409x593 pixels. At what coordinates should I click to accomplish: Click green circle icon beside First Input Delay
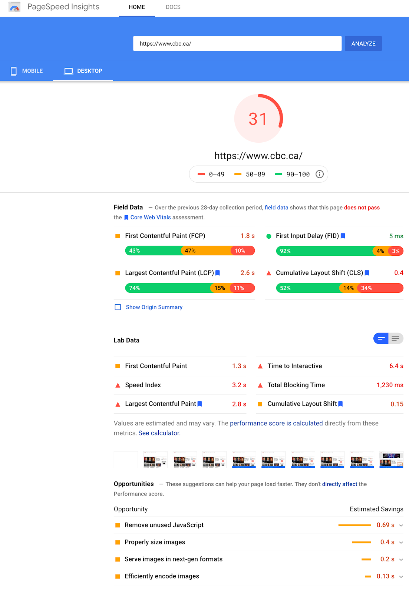[x=269, y=236]
